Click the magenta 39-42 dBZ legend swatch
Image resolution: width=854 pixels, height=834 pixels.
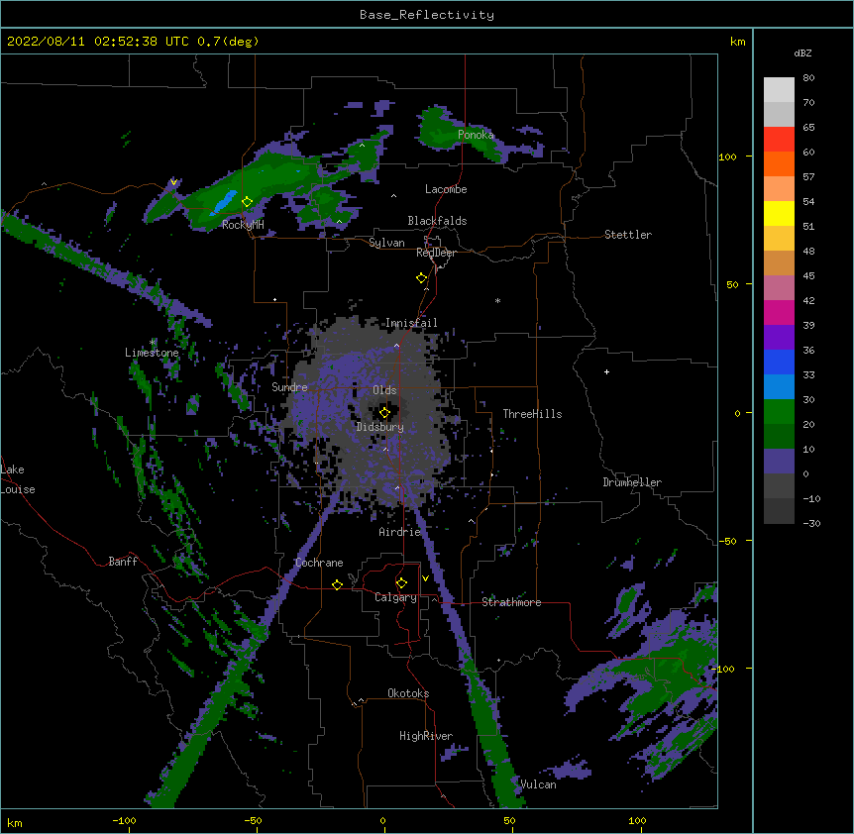779,312
